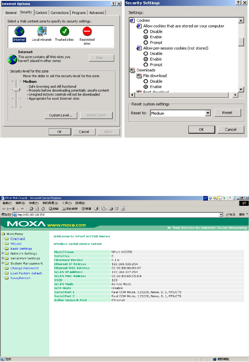The width and height of the screenshot is (249, 362).
Task: Click the Settings list scroll down arrow
Action: tap(241, 89)
